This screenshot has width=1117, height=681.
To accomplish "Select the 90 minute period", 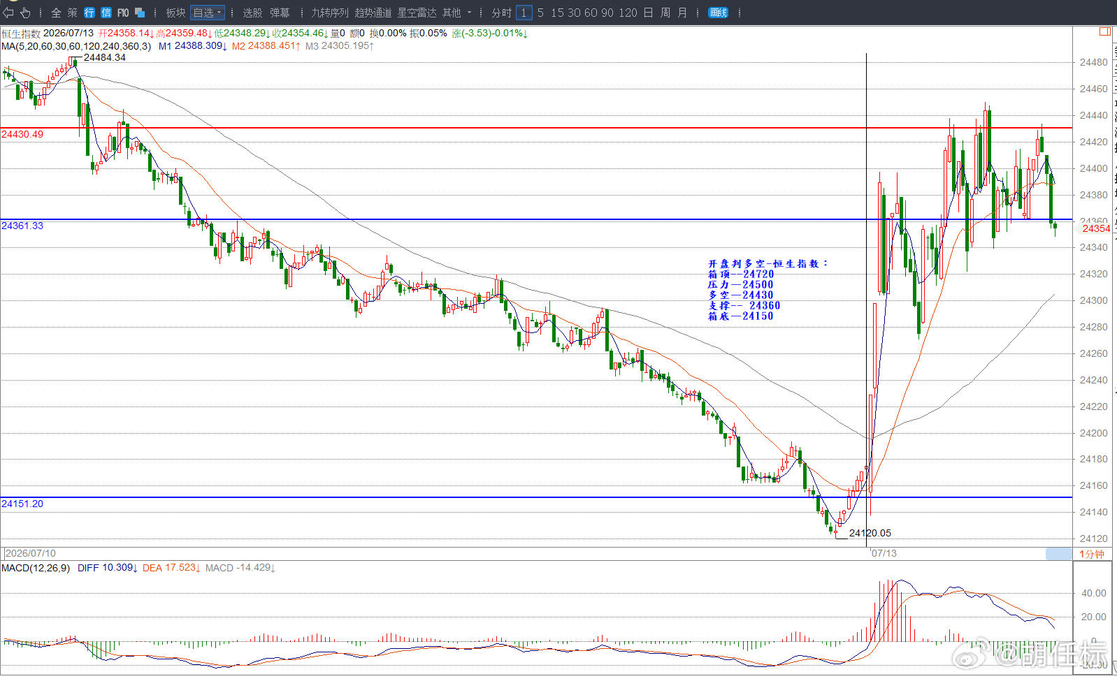I will (607, 13).
